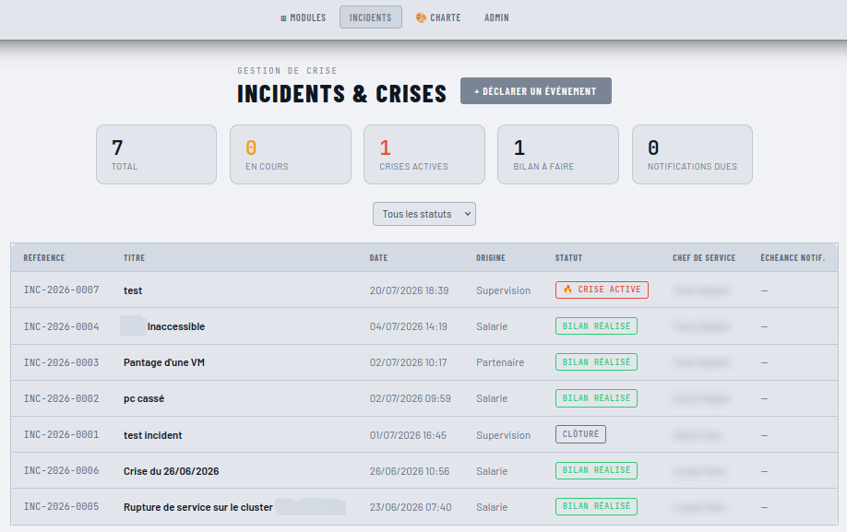Click the title 'test' in first row
Screen dimensions: 847x532
pyautogui.click(x=132, y=290)
